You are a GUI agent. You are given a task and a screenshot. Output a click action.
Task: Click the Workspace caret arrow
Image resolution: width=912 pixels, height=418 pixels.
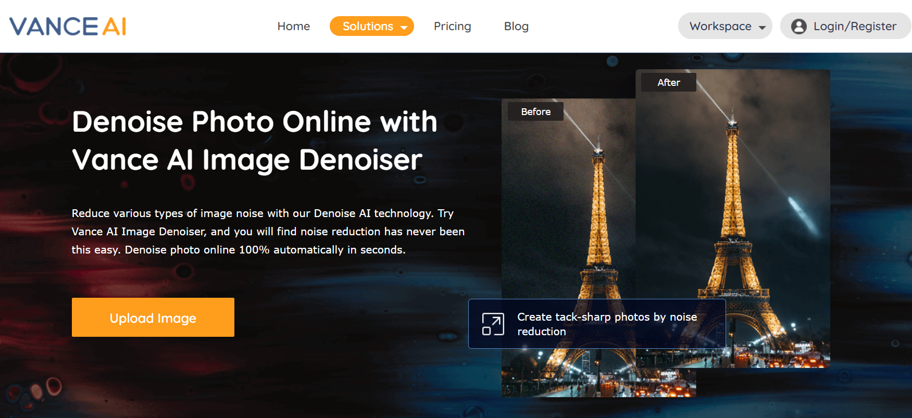point(762,28)
